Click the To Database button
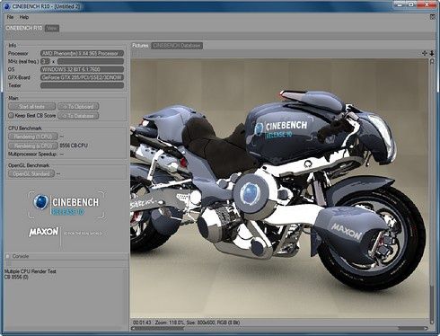The image size is (440, 336). pyautogui.click(x=78, y=116)
